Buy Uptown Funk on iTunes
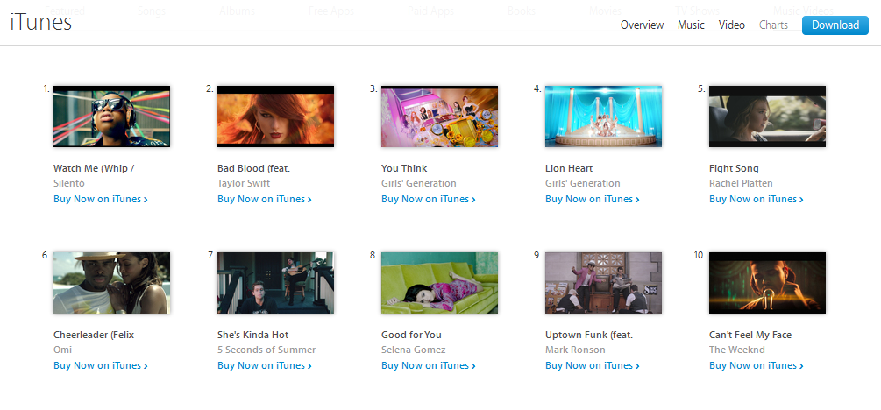881x410 pixels. (593, 365)
